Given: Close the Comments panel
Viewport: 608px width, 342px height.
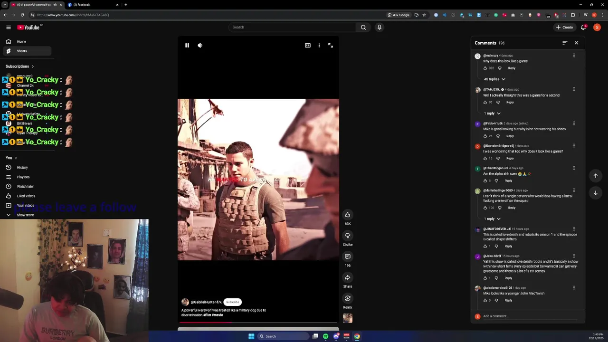Looking at the screenshot, I should pyautogui.click(x=576, y=43).
